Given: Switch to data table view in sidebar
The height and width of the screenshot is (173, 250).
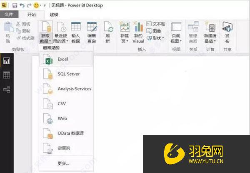Looking at the screenshot, I should (7, 75).
